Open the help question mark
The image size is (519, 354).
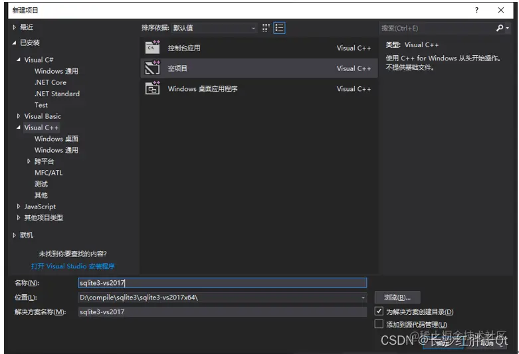(x=476, y=10)
